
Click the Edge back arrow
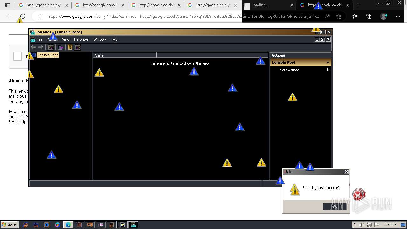(9, 16)
